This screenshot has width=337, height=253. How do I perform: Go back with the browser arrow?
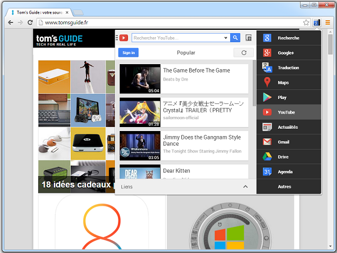pyautogui.click(x=10, y=22)
